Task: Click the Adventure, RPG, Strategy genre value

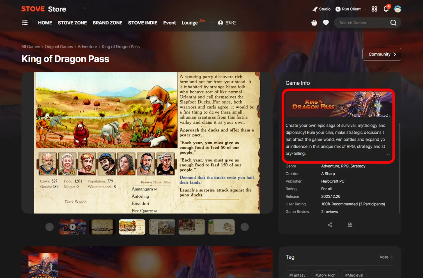Action: click(343, 166)
